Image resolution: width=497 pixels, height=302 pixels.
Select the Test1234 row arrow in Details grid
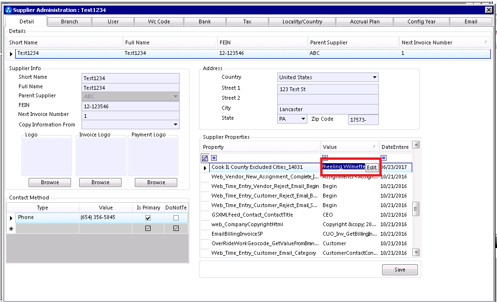click(x=11, y=53)
